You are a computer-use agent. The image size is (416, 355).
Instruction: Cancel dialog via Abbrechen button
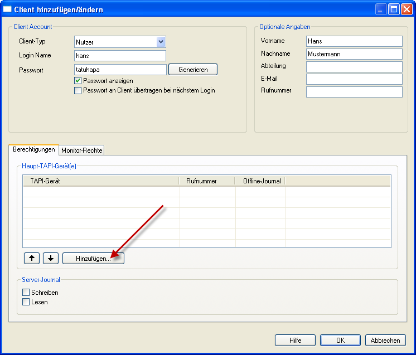[385, 341]
